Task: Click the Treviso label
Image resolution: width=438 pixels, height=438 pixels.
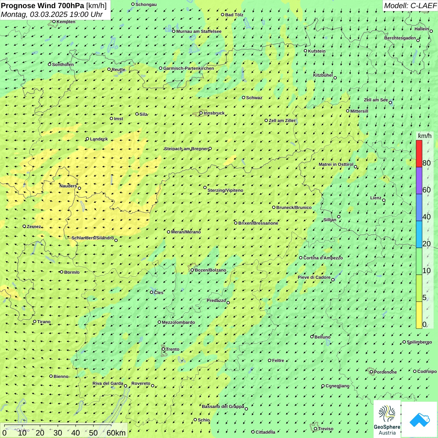Action: point(325,429)
